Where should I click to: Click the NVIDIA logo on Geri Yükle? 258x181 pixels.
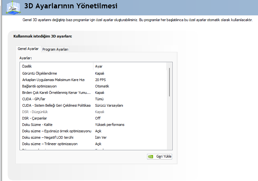(150, 157)
